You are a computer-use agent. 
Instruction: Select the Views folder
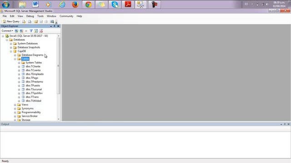click(25, 105)
